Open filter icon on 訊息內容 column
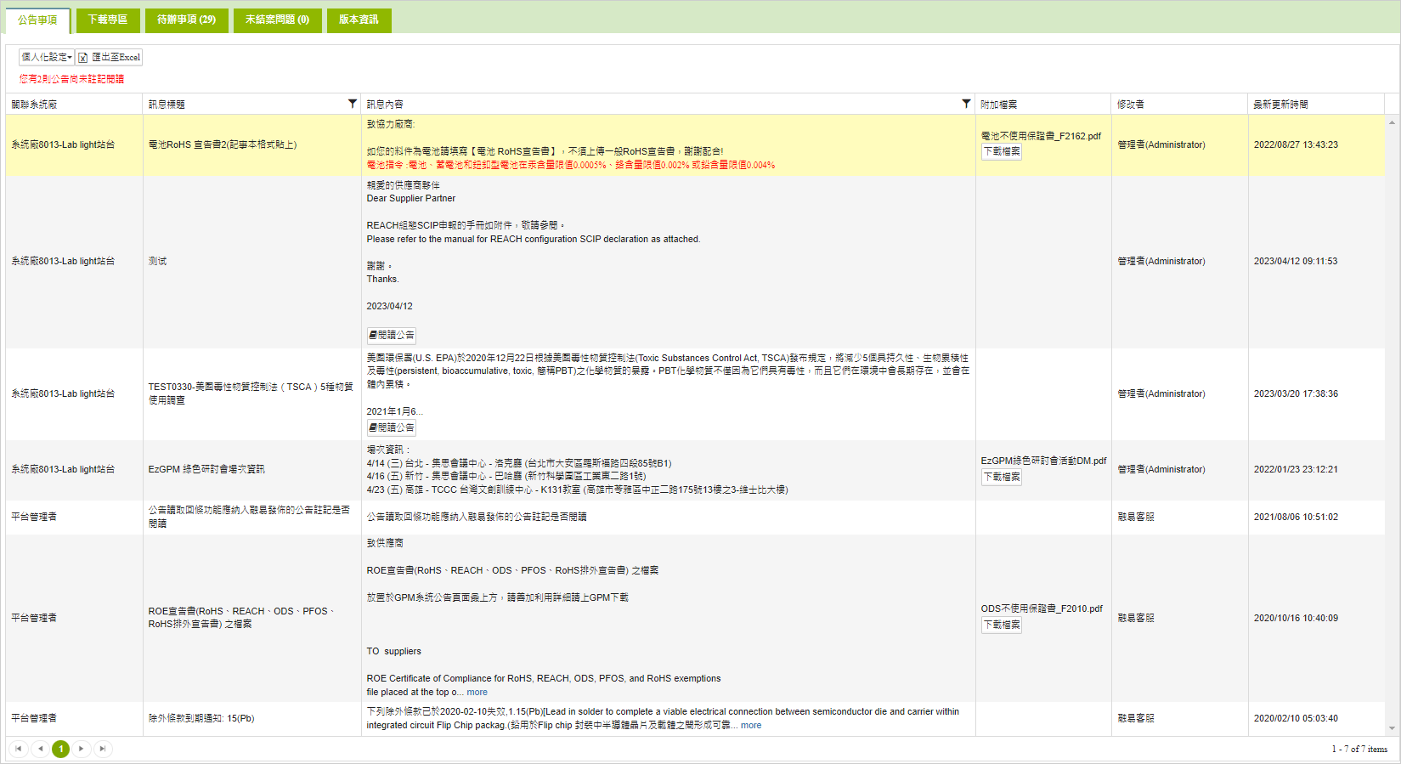Screen dimensions: 1401x764 click(x=966, y=104)
